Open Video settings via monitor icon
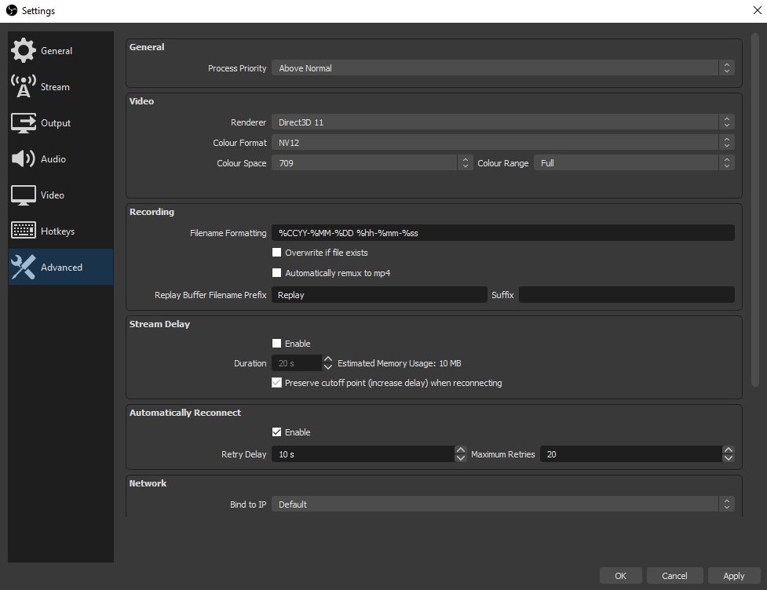This screenshot has height=590, width=767. pyautogui.click(x=23, y=195)
